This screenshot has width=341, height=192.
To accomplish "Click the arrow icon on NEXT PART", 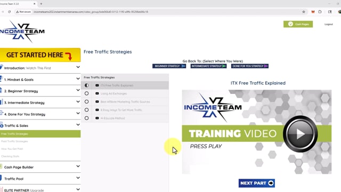I will (271, 183).
